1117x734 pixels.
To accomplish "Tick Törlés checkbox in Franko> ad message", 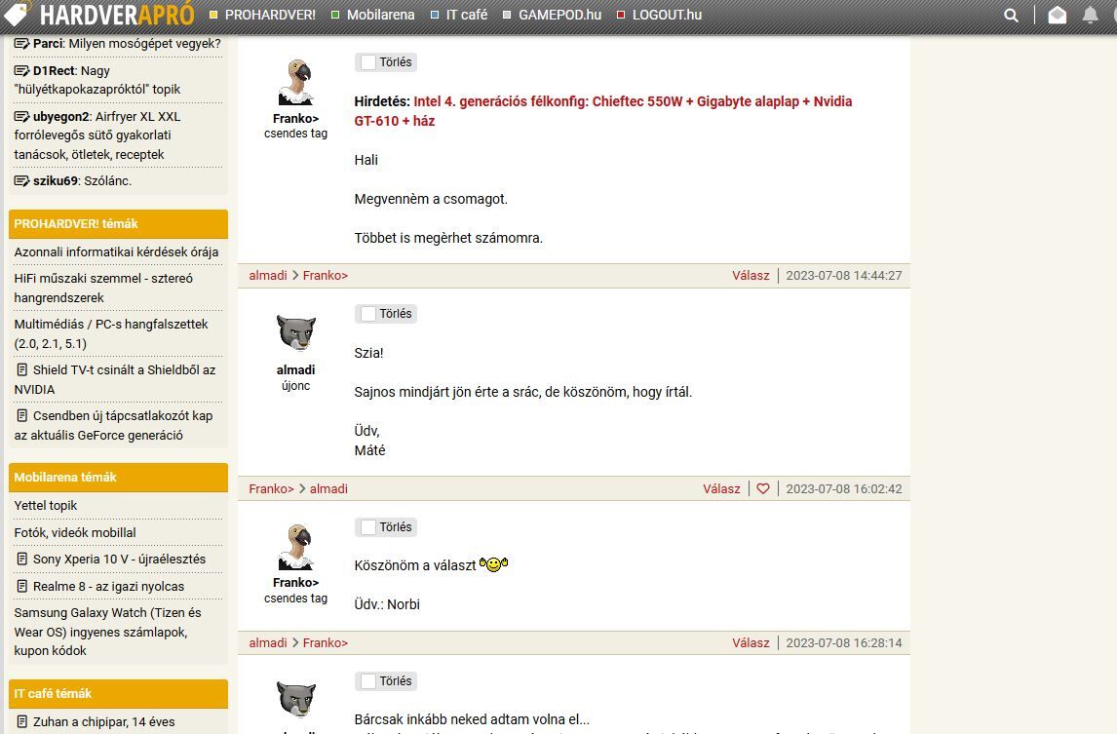I will click(x=368, y=62).
